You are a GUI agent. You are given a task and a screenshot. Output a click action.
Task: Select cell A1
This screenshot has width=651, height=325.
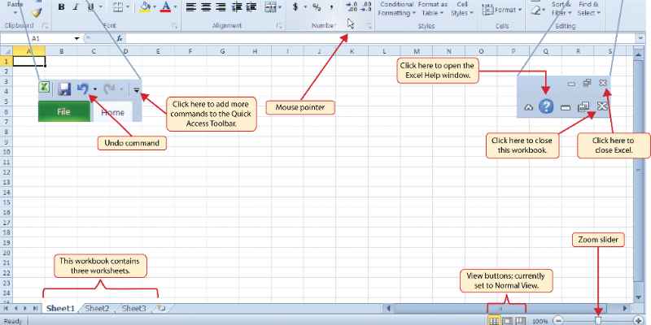[x=29, y=62]
